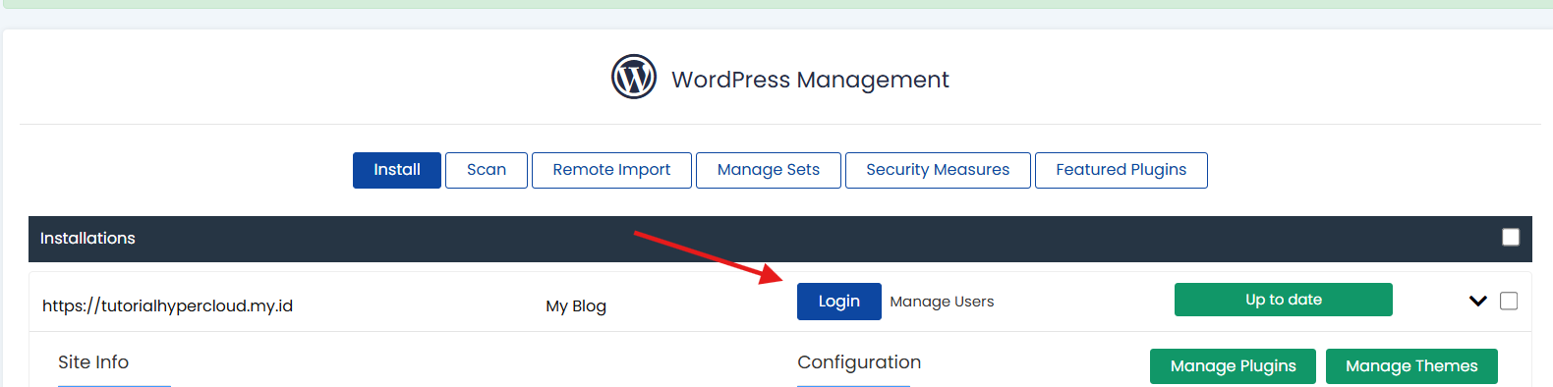Open Manage Themes
1553x387 pixels.
[1411, 366]
